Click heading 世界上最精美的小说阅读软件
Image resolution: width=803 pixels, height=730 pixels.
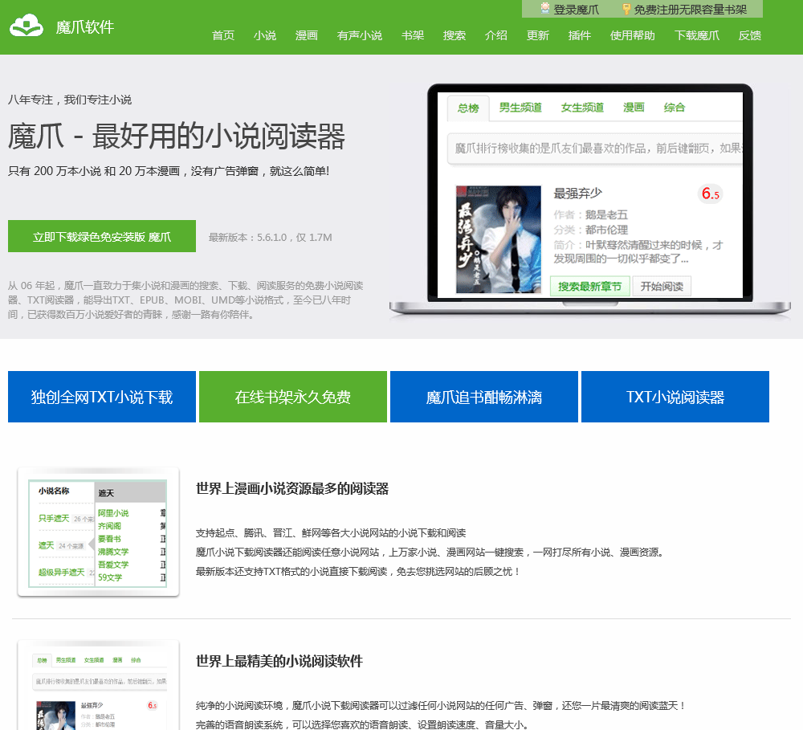pyautogui.click(x=279, y=662)
